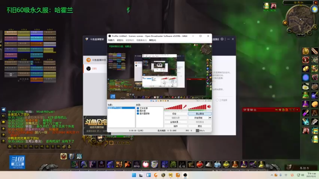Screen dimensions: 319x179
Task: Jump chat to bottom with lowest arrow
Action: click(x=4, y=141)
